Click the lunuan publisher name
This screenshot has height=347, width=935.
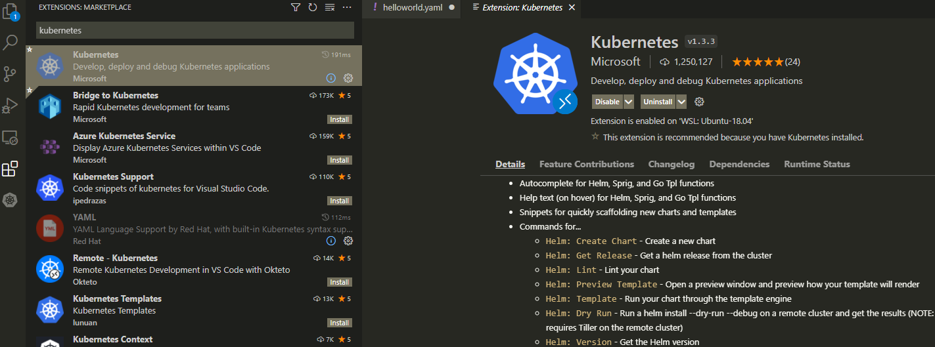point(85,323)
